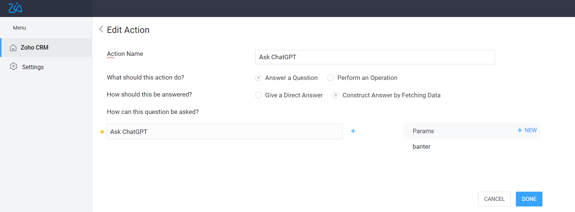Screen dimensions: 575x212
Task: Add another question with the plus icon
Action: point(353,131)
